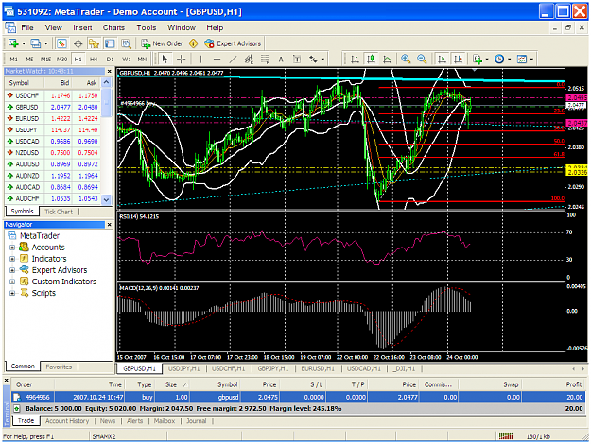Screen dimensions: 591x444
Task: Open the Account History tab
Action: coord(67,421)
